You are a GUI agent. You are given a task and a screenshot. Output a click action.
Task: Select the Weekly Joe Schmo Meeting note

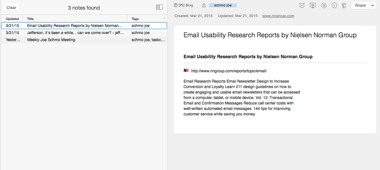coord(84,40)
